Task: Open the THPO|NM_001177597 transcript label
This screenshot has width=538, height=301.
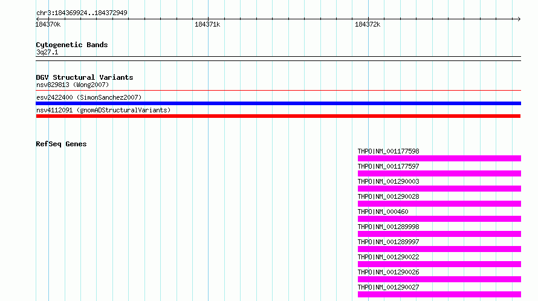Action: tap(389, 166)
